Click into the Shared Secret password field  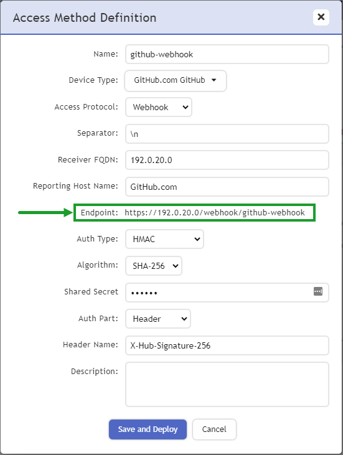point(219,293)
